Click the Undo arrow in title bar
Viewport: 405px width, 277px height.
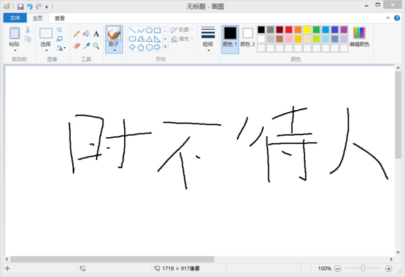tap(29, 6)
